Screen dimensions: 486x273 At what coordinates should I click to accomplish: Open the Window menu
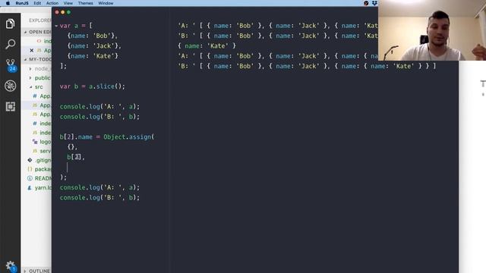(106, 3)
